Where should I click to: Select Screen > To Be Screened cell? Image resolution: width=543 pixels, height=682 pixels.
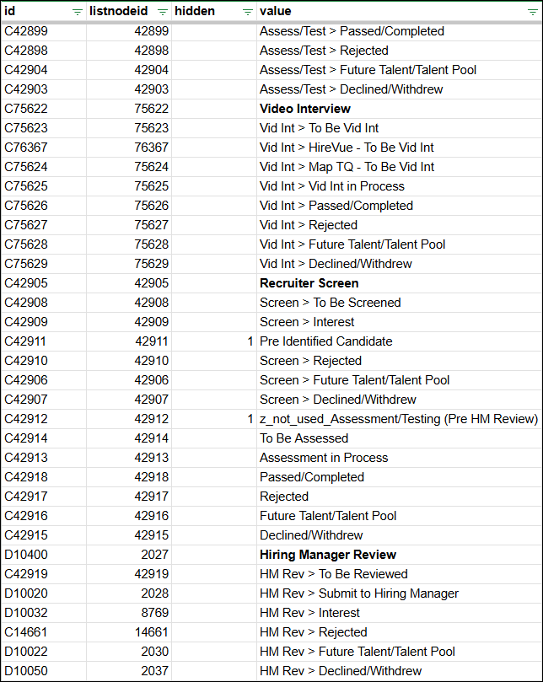(330, 303)
